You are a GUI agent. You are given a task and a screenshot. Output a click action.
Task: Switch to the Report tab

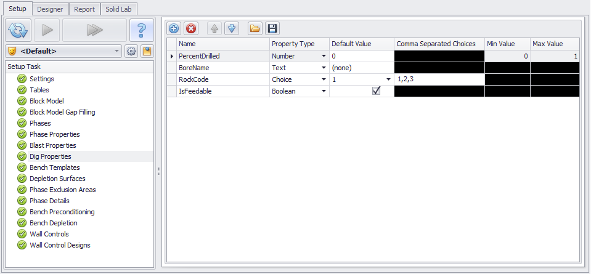click(84, 9)
